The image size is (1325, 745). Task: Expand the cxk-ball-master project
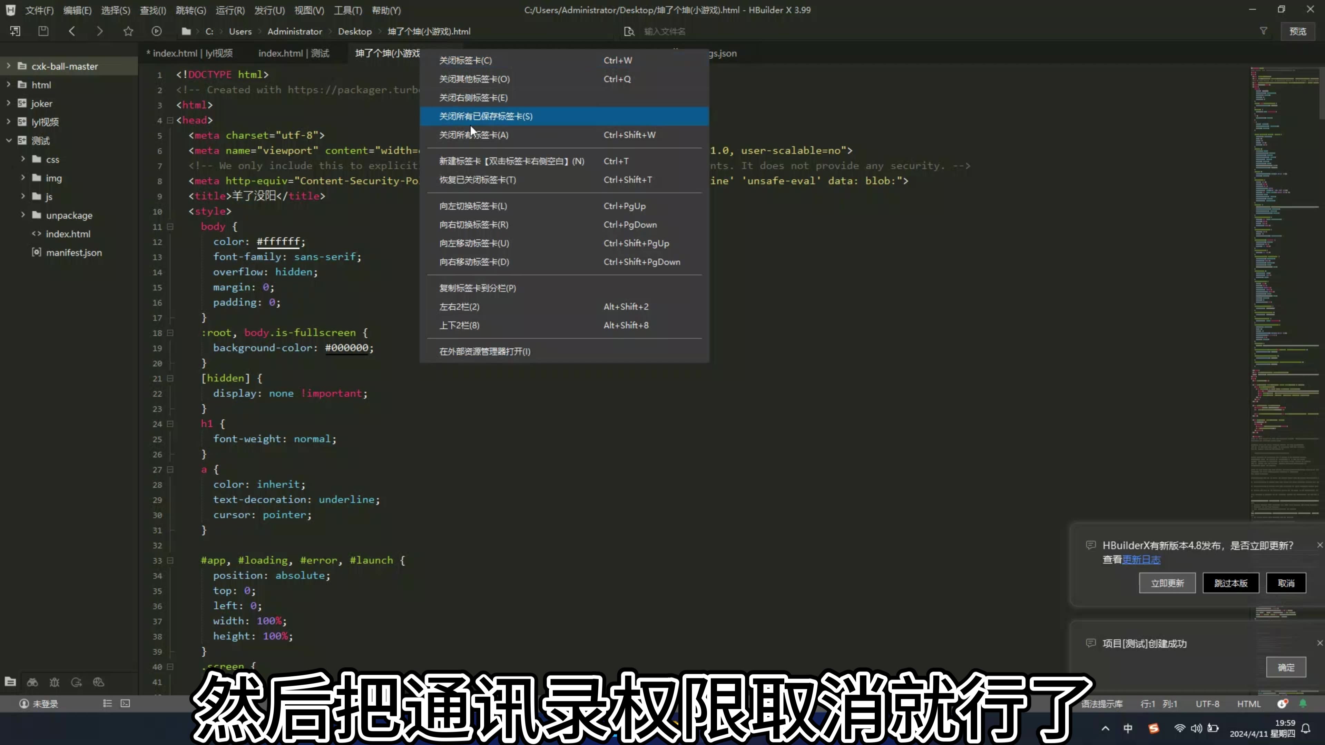pos(8,66)
